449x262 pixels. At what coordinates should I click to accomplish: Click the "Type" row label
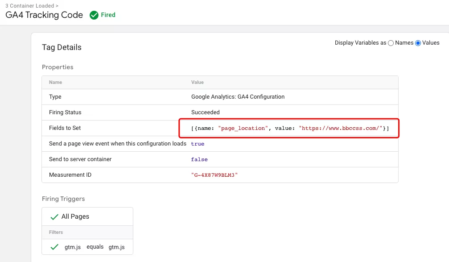point(55,97)
